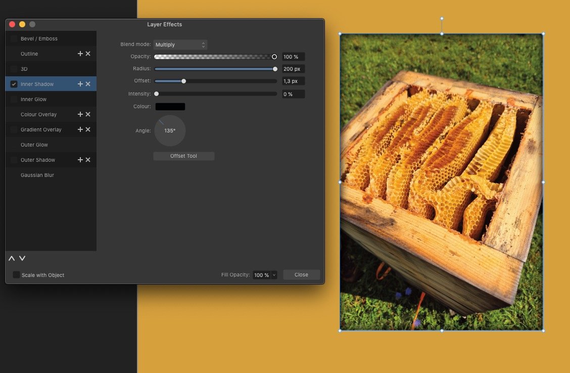Close the Layer Effects dialog with Close button
Viewport: 570px width, 373px height.
[301, 274]
